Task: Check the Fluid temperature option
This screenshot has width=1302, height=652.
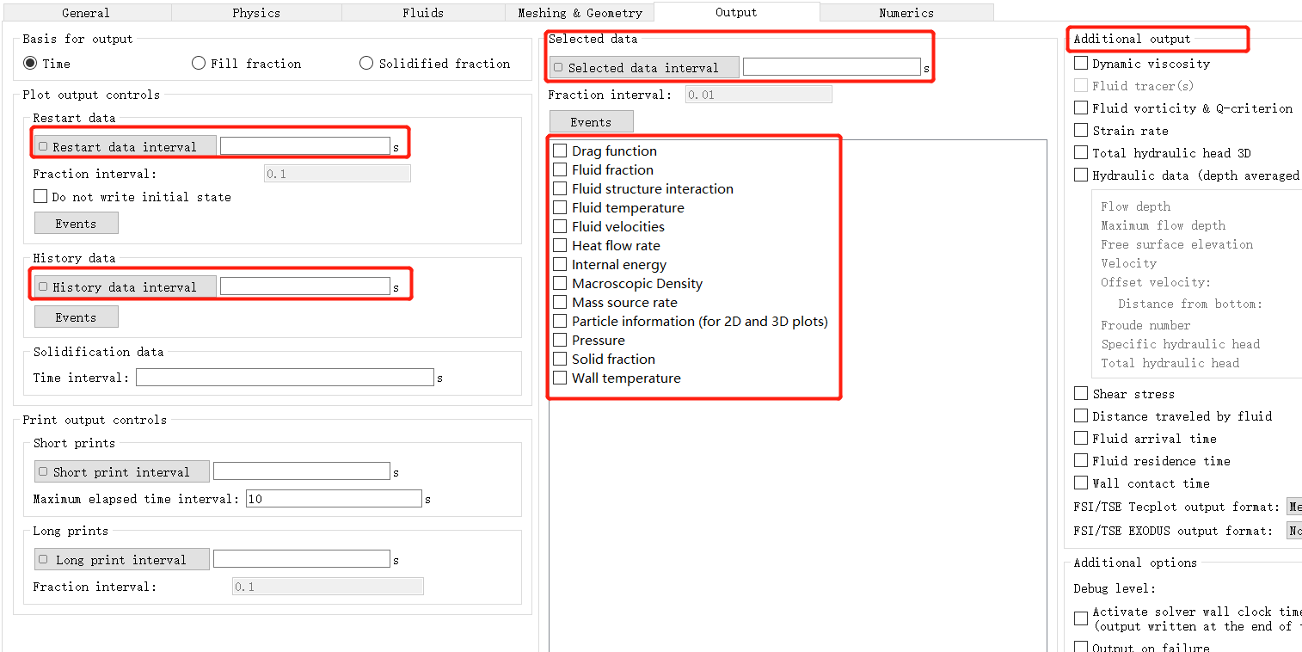Action: (561, 207)
